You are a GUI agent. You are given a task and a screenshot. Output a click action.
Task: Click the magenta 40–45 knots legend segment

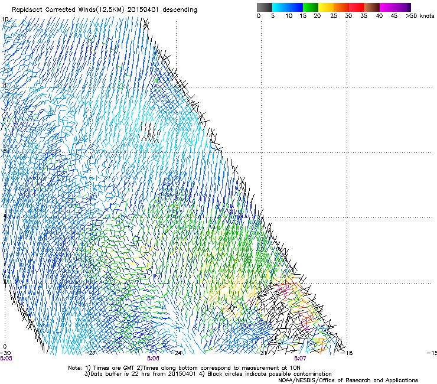[387, 7]
